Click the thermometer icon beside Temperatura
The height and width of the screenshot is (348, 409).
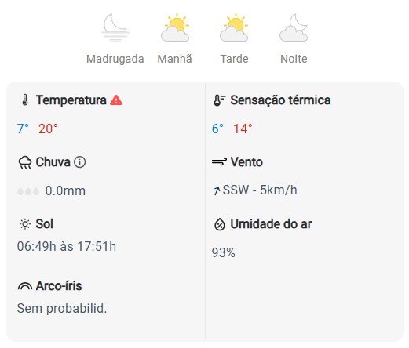[x=25, y=100]
